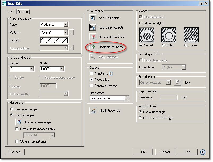213x162 pixels.
Task: Click the Preview button
Action: [14, 152]
